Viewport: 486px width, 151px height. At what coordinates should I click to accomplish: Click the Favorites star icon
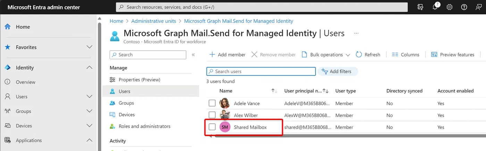7,47
